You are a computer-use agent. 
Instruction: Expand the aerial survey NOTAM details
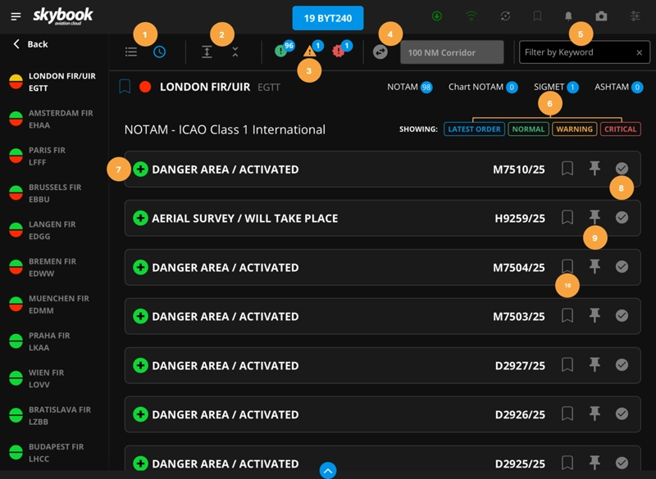pos(140,219)
